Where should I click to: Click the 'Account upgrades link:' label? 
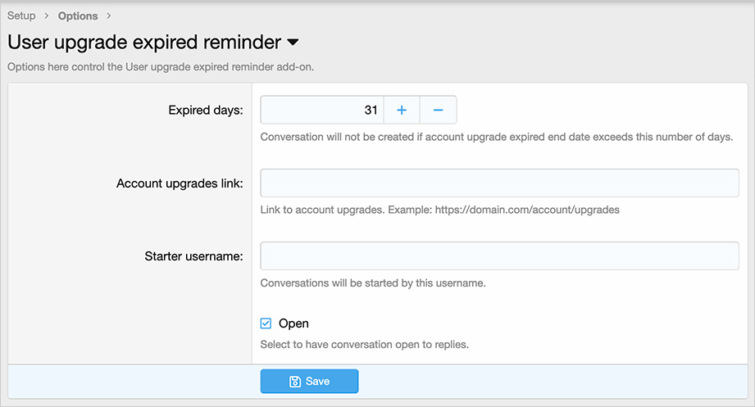(x=180, y=183)
